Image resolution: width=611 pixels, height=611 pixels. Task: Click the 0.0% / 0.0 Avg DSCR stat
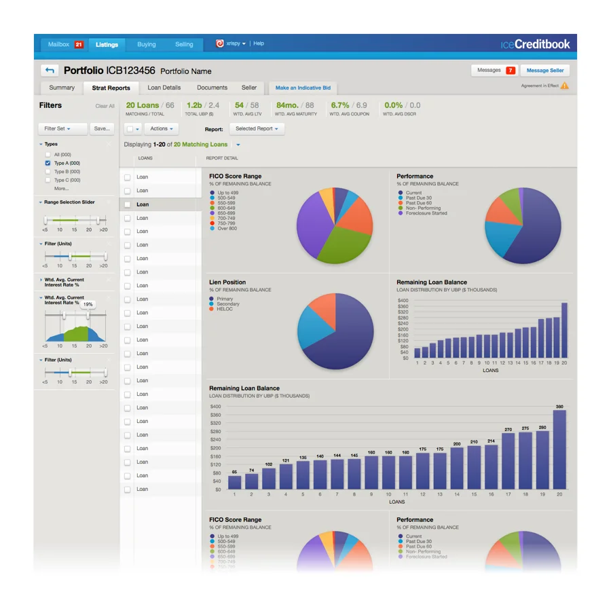(402, 109)
